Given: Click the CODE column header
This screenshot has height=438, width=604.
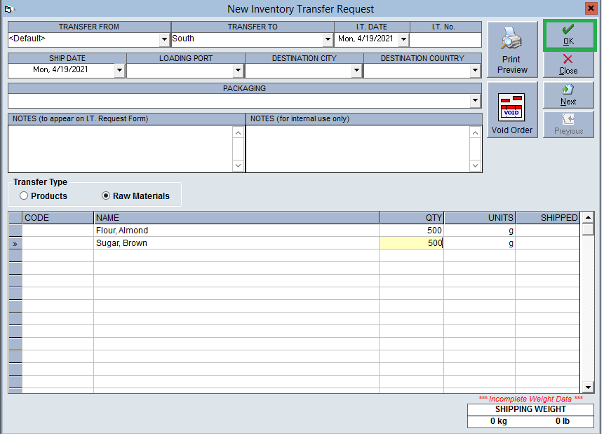Looking at the screenshot, I should (x=58, y=219).
